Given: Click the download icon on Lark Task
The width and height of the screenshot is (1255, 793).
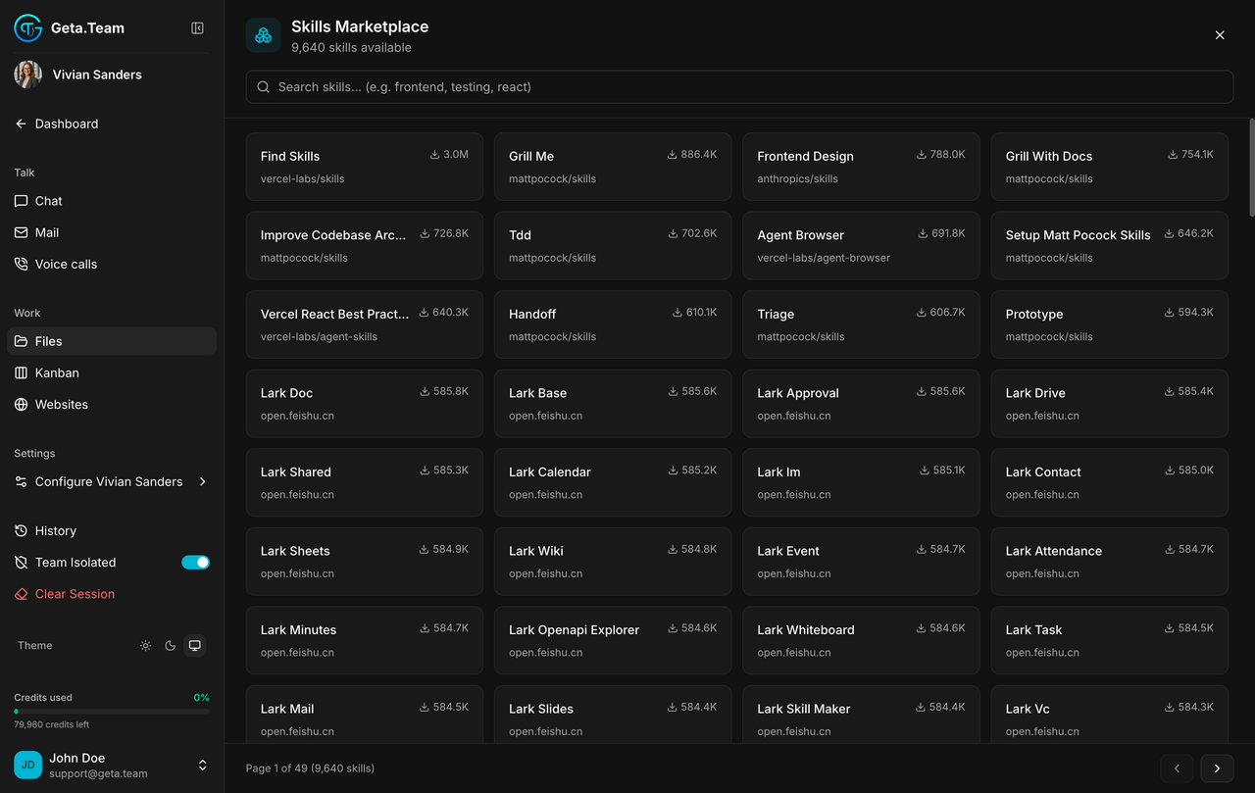Looking at the screenshot, I should click(x=1169, y=628).
